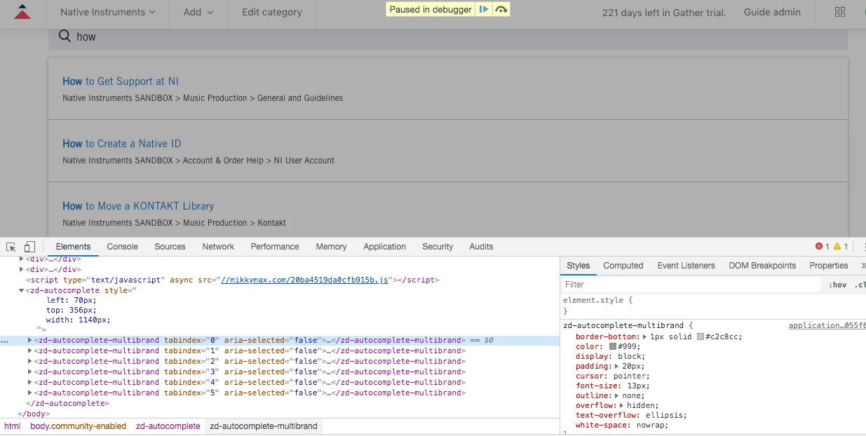This screenshot has width=866, height=436.
Task: Switch to the Application tab
Action: click(x=384, y=247)
